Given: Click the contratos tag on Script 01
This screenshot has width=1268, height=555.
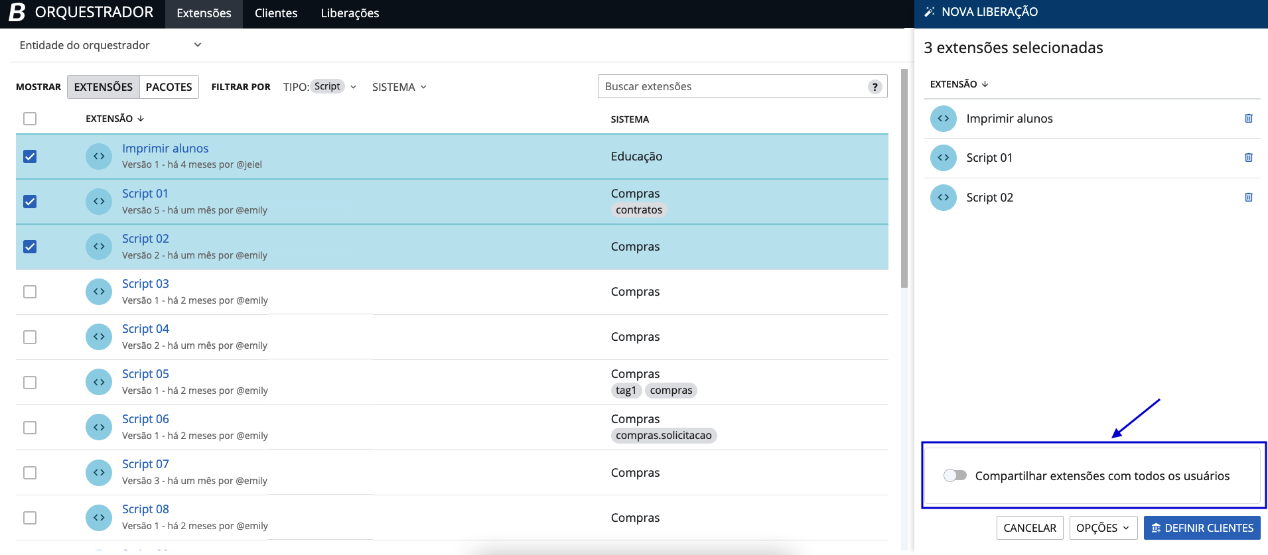Looking at the screenshot, I should point(639,210).
